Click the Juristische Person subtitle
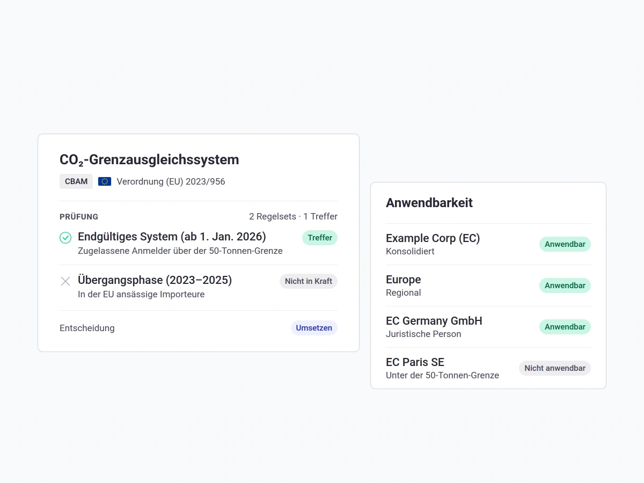 [423, 334]
